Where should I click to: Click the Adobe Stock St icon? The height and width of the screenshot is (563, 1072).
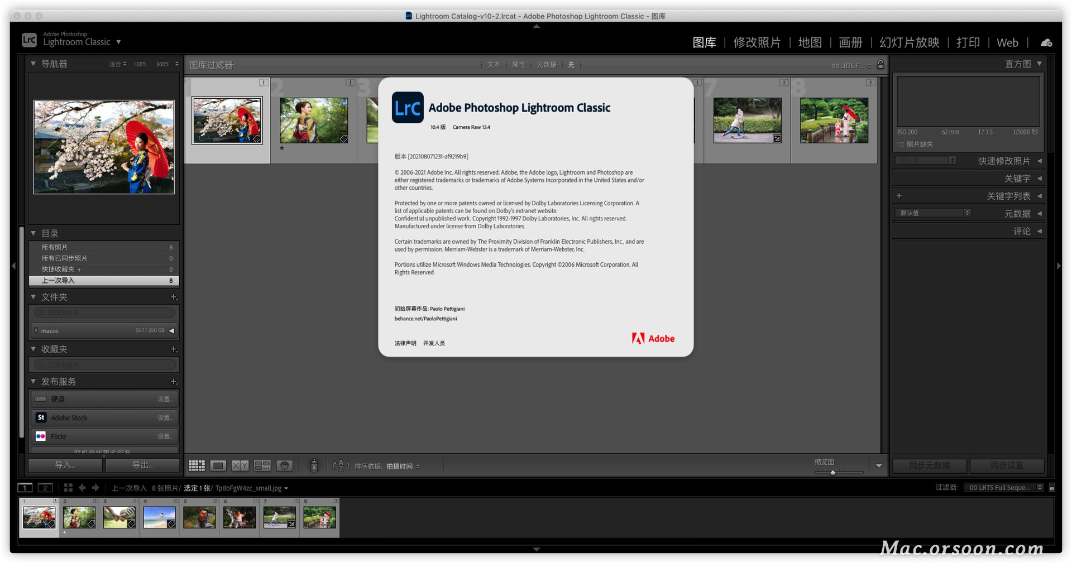[x=41, y=417]
